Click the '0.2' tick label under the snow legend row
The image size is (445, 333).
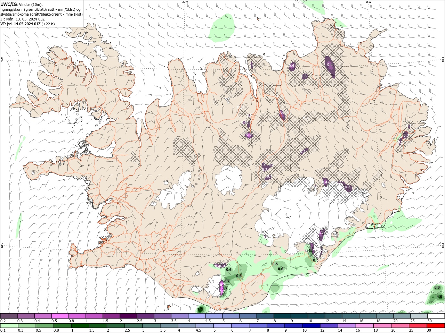(3, 321)
